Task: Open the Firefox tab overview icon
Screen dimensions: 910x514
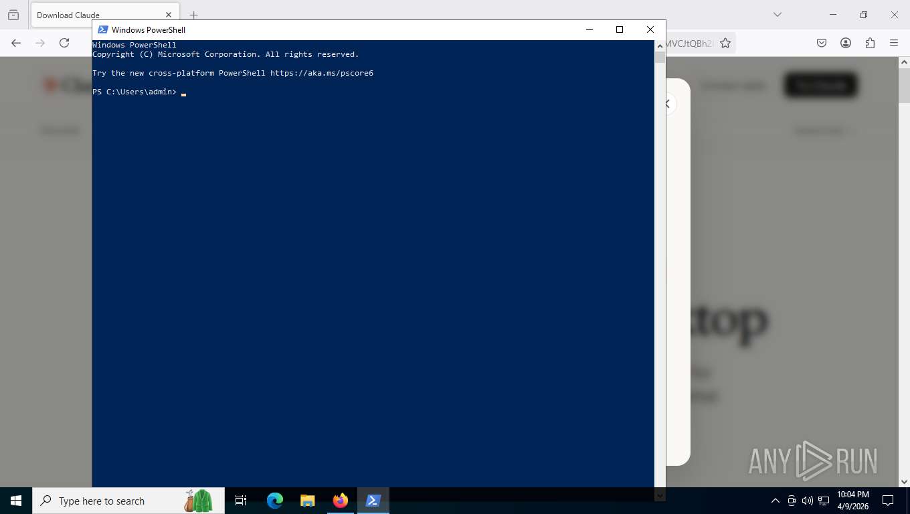Action: [13, 15]
